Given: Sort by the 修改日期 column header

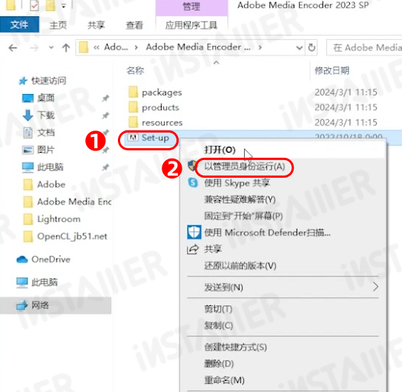Looking at the screenshot, I should [x=332, y=70].
